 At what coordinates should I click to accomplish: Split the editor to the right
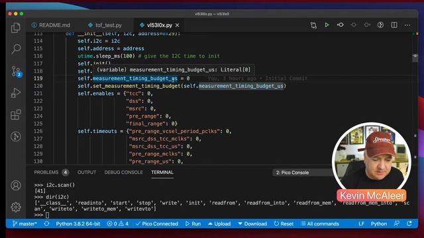(394, 25)
